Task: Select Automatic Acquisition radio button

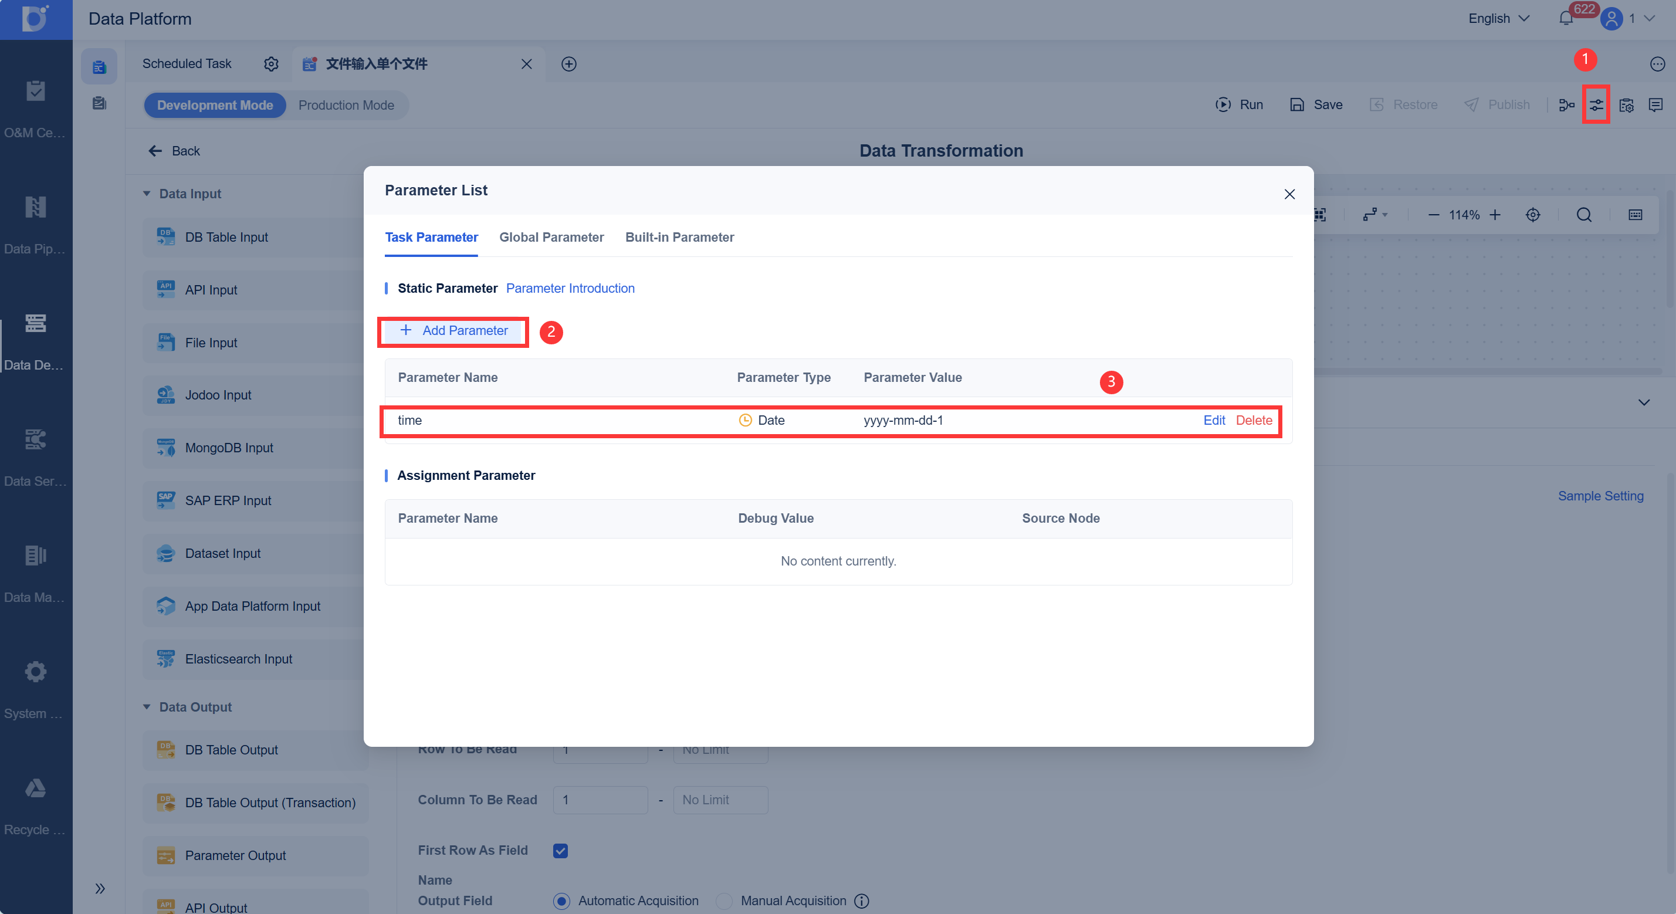Action: tap(561, 901)
